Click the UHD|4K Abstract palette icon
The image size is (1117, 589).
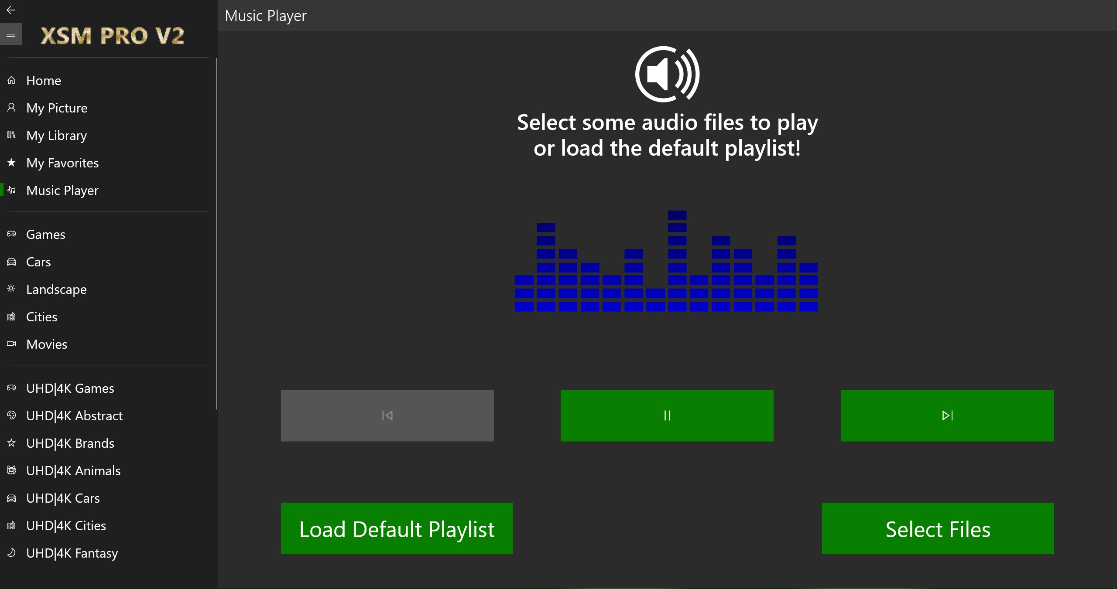point(11,415)
